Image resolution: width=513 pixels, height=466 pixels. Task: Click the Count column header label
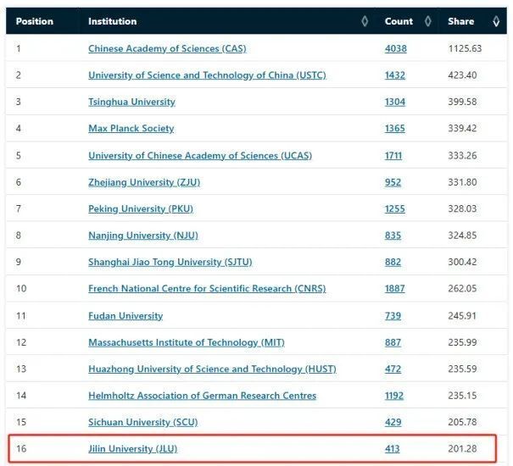399,21
